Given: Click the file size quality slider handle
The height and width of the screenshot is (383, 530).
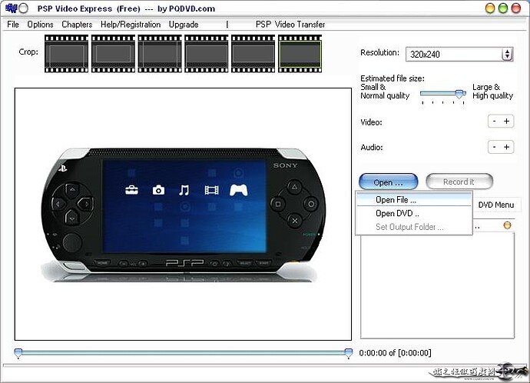Looking at the screenshot, I should [x=459, y=94].
